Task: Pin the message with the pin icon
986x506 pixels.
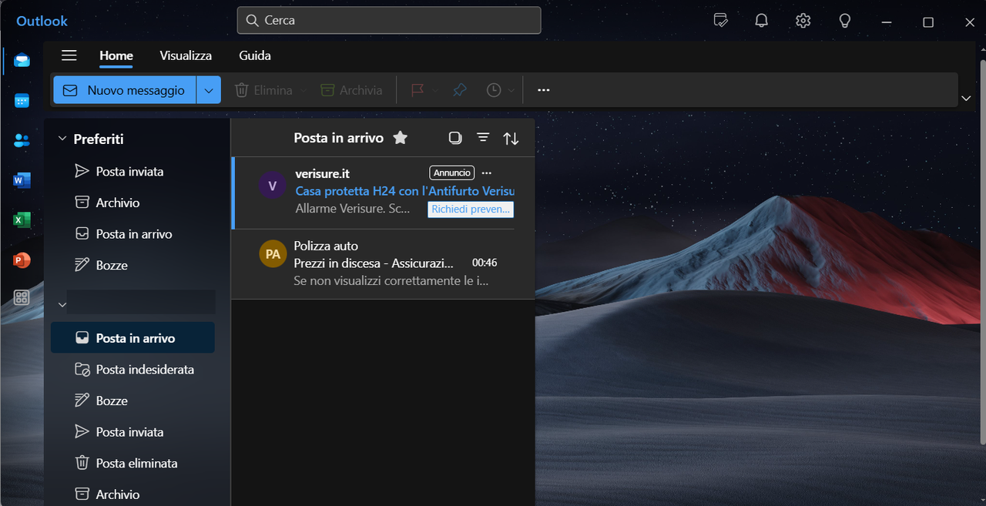Action: point(460,90)
